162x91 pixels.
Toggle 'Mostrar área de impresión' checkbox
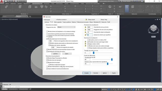(47, 60)
